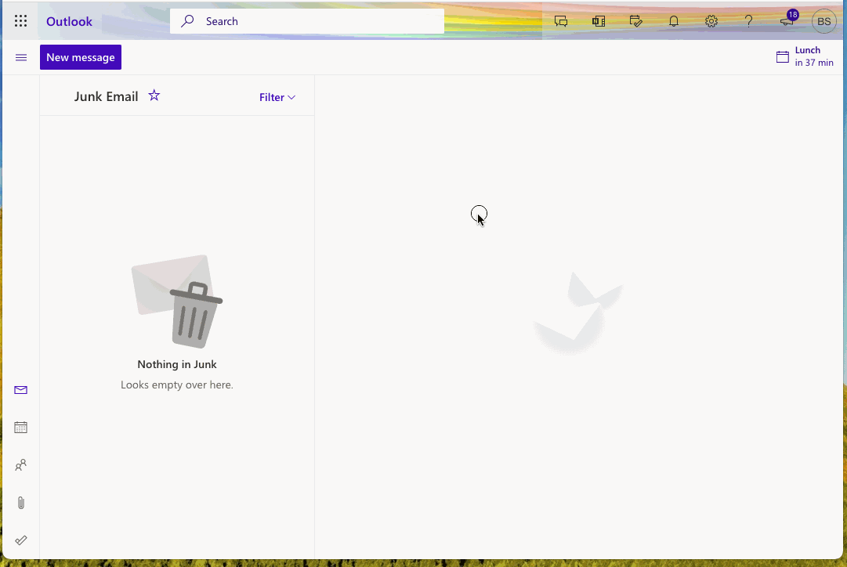
Task: Open the My Day calendar-check icon
Action: tap(635, 21)
